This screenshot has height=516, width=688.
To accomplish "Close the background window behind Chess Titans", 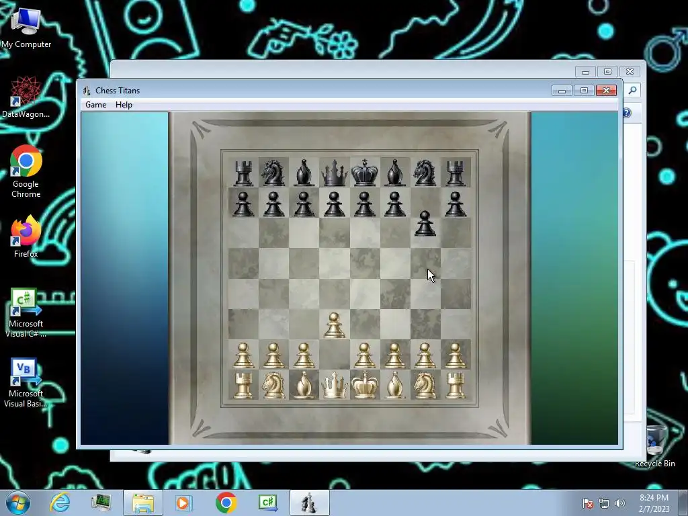I will [630, 71].
